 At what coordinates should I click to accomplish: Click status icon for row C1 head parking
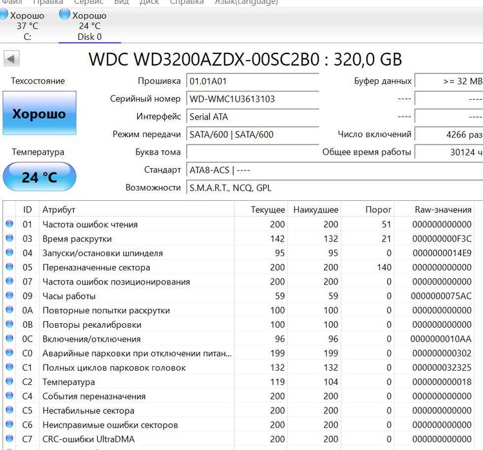(x=10, y=367)
